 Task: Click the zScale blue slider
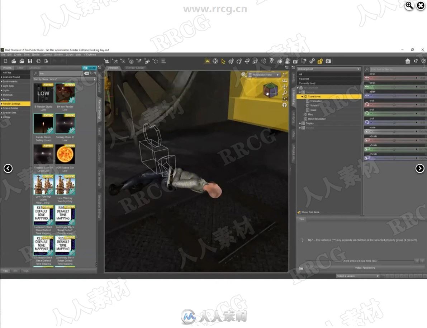[394, 158]
